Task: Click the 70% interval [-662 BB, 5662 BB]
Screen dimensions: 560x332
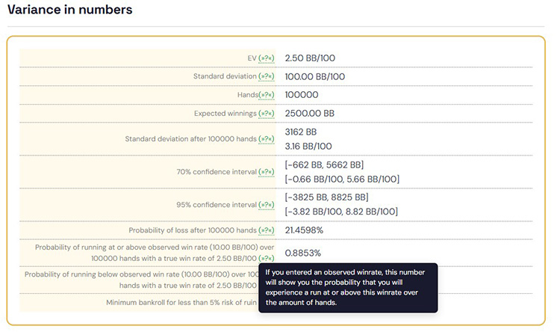Action: (325, 165)
